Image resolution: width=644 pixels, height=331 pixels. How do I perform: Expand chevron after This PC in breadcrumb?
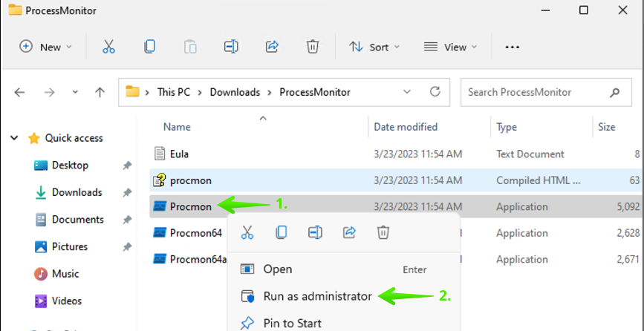[200, 92]
